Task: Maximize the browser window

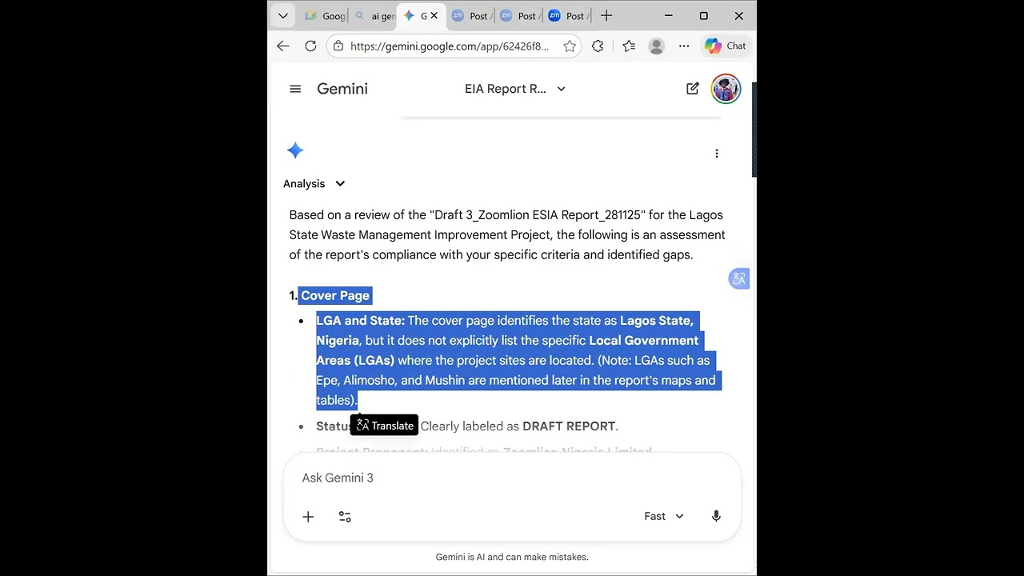Action: coord(704,16)
